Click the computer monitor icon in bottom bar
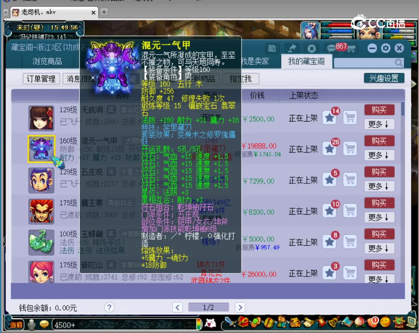Screen dimensions: 419x333 pyautogui.click(x=411, y=323)
